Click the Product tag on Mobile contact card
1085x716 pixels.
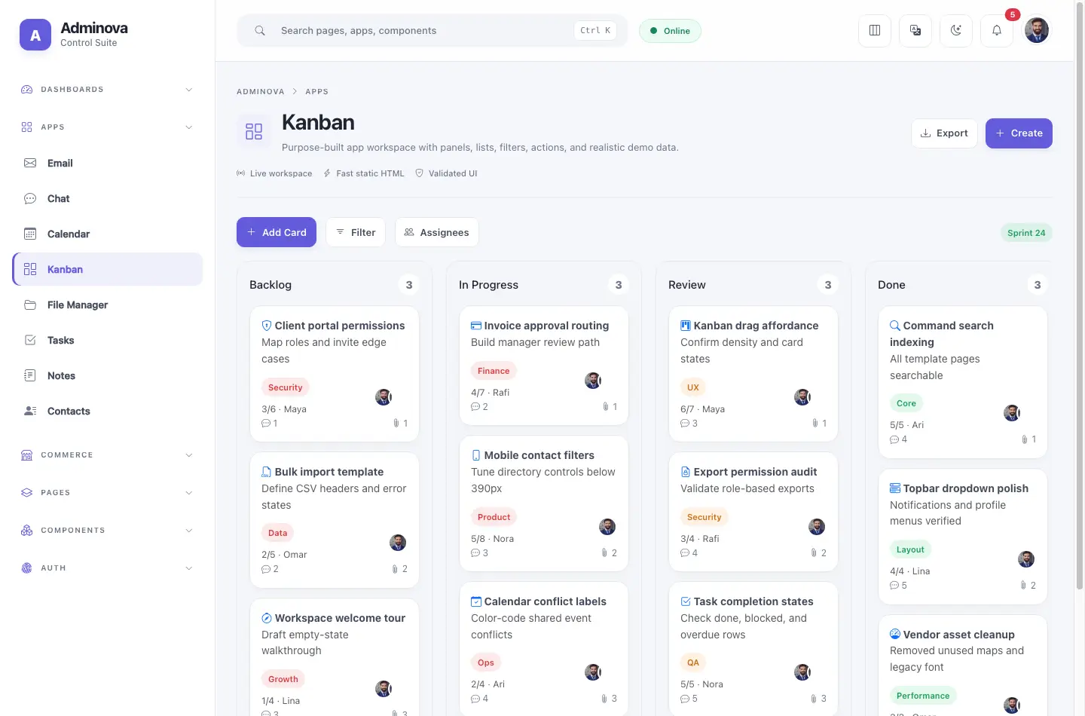point(494,517)
